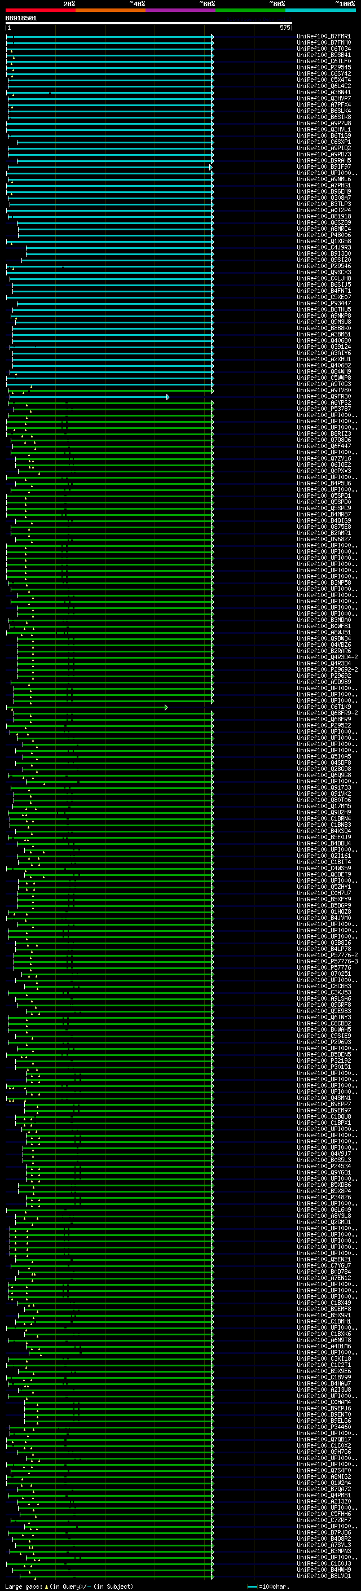Select the hit UniRef100_Q39124
This screenshot has height=1591, width=361.
323,347
